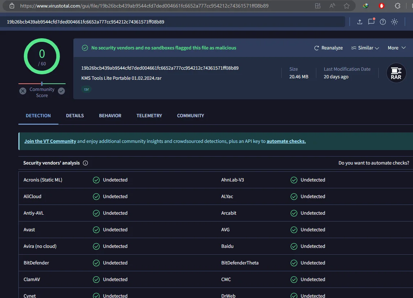This screenshot has width=413, height=298.
Task: Open the COMMUNITY tab
Action: pos(190,116)
